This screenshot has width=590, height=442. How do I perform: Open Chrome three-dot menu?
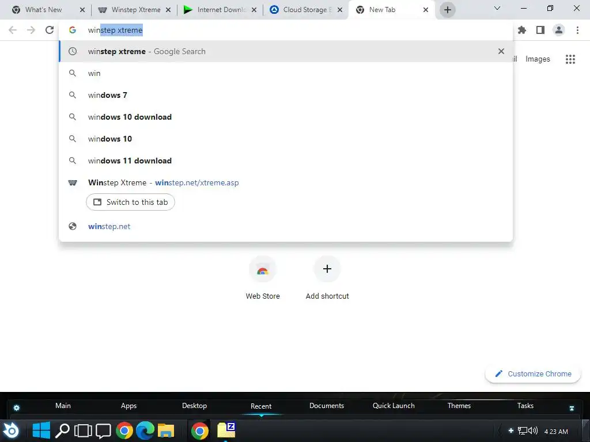coord(577,30)
